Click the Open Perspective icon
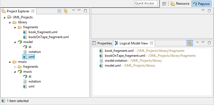Image resolution: width=214 pixels, height=105 pixels. 164,4
